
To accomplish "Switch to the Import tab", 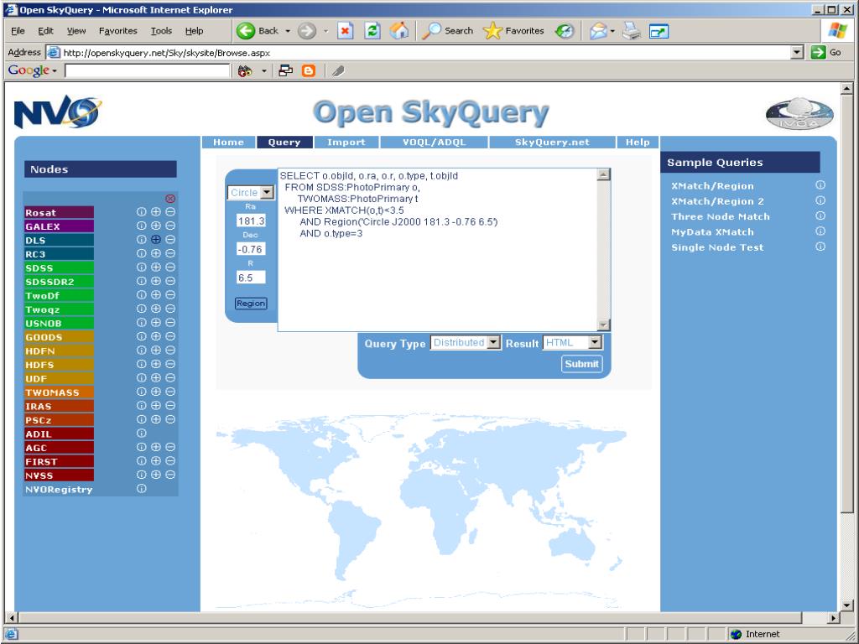I will point(346,143).
